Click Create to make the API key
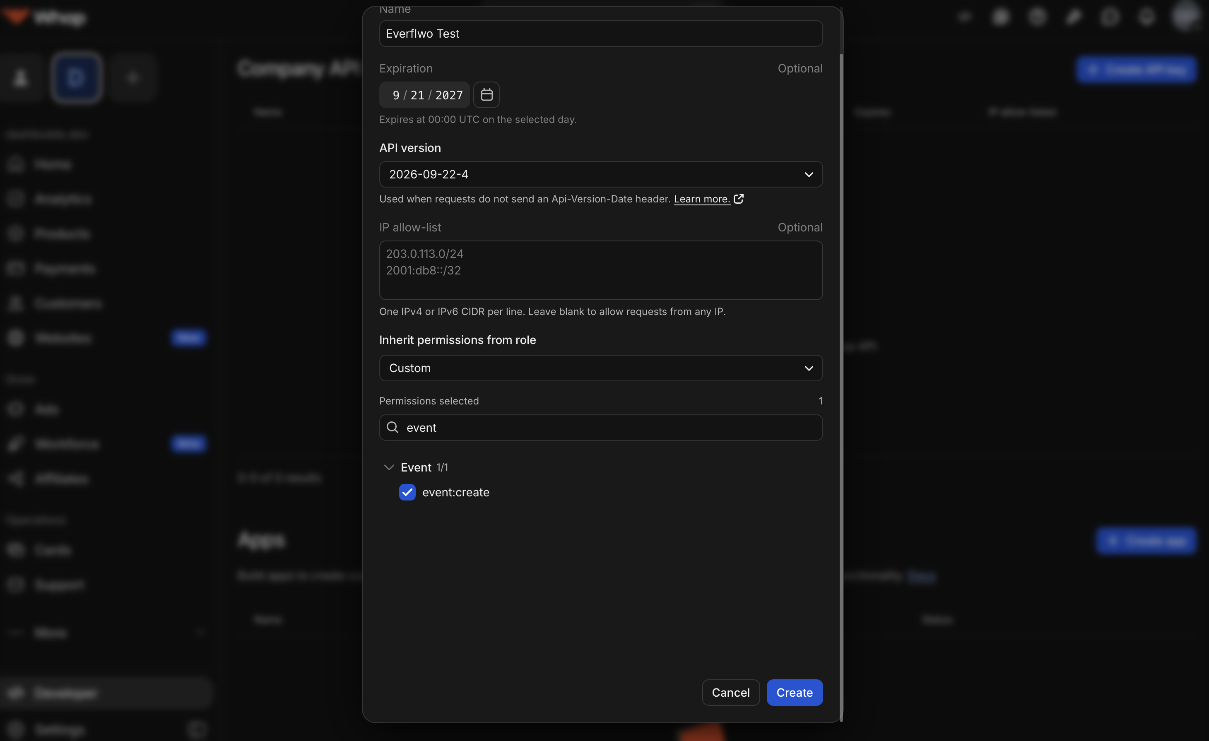 click(x=795, y=693)
